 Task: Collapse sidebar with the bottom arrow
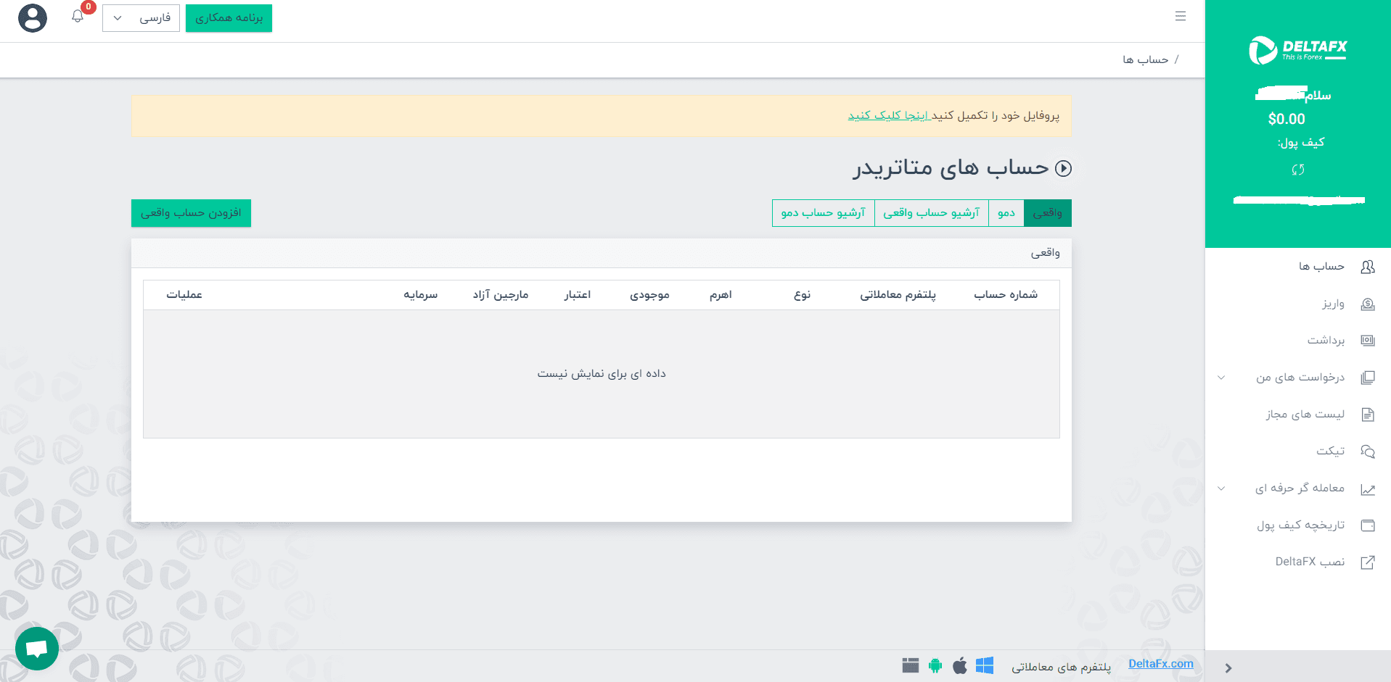coord(1228,668)
